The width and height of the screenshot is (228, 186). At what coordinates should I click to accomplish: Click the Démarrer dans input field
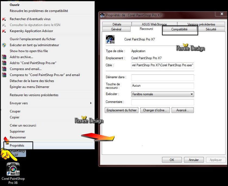163,77
